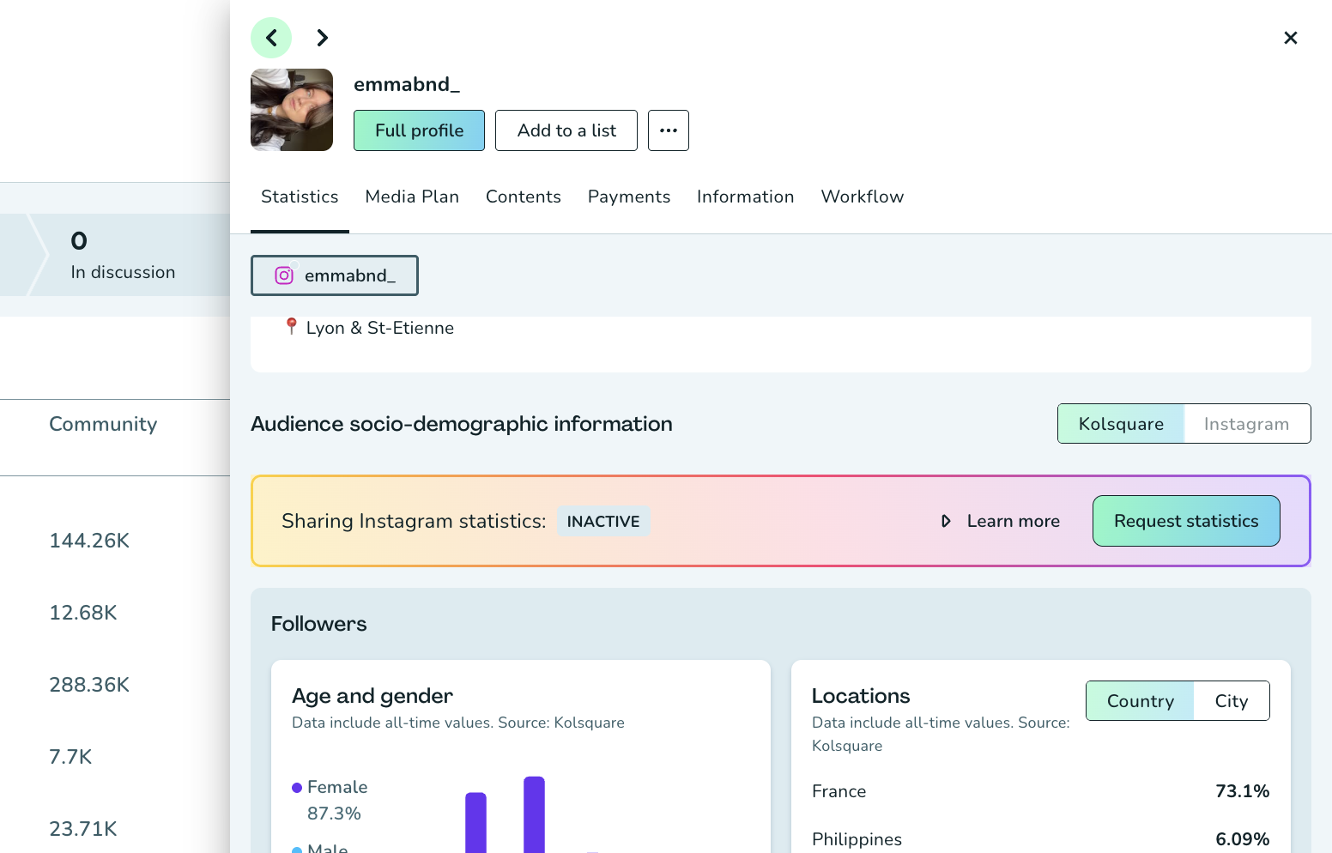Click Request statistics button
This screenshot has height=853, width=1332.
(1185, 521)
